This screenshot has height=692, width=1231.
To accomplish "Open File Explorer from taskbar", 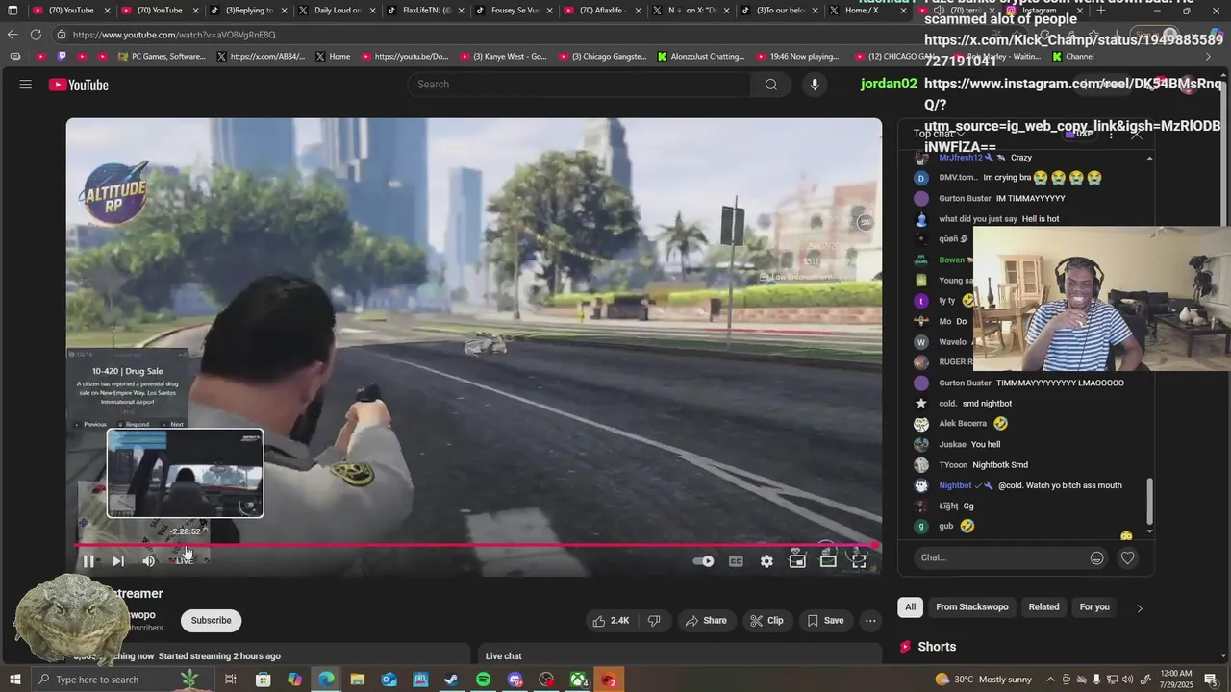I will tap(357, 680).
